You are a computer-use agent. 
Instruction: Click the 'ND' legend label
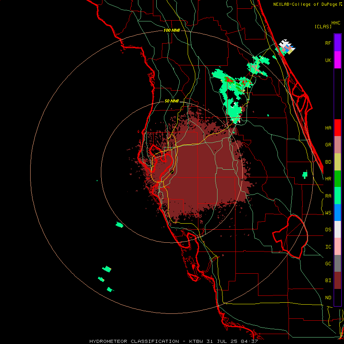[x=328, y=298]
